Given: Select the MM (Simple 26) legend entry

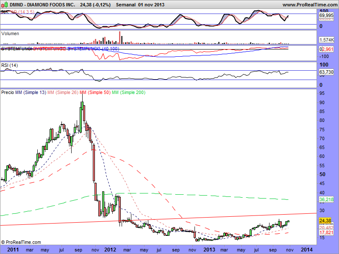Looking at the screenshot, I should point(63,92).
